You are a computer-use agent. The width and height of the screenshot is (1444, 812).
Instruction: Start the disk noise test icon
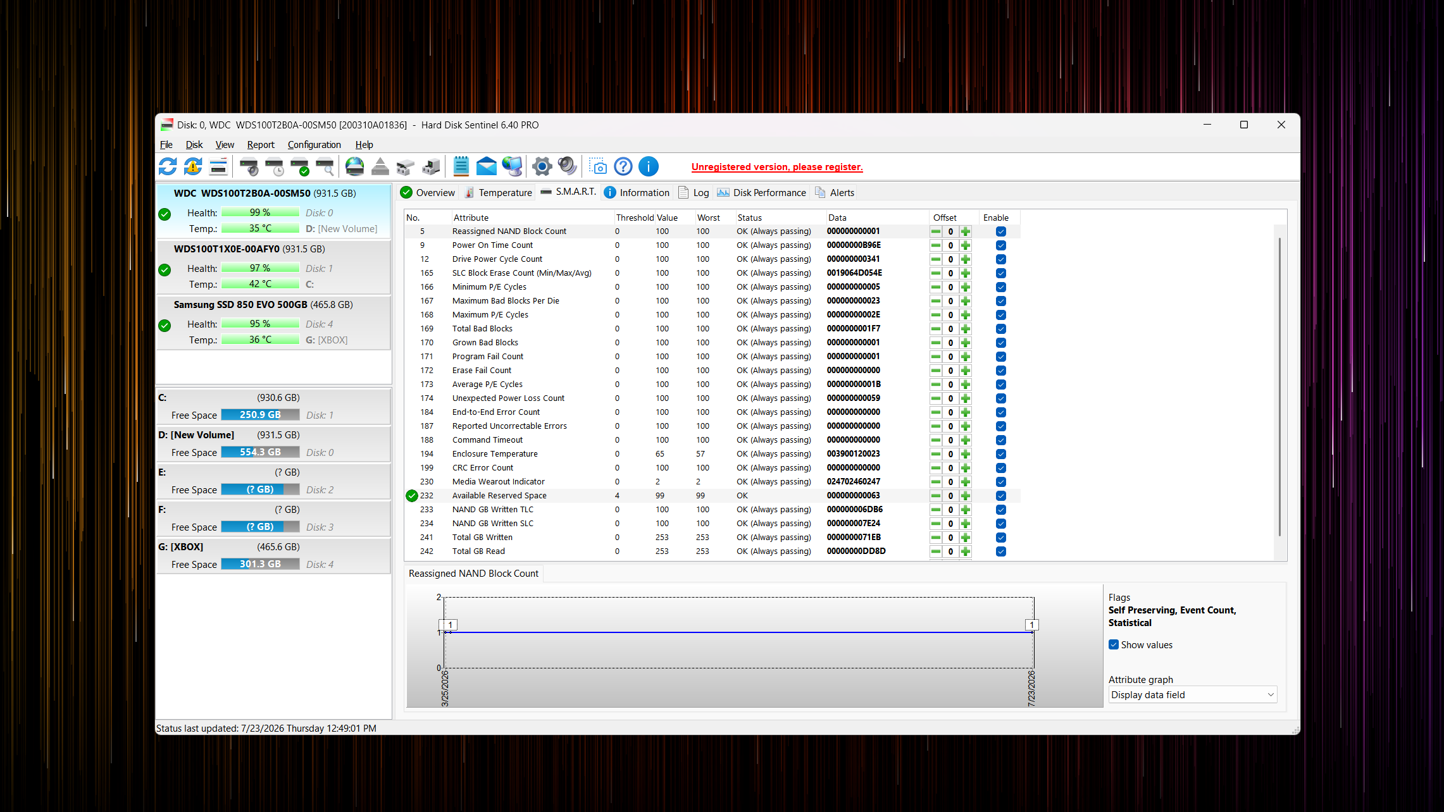pos(249,167)
